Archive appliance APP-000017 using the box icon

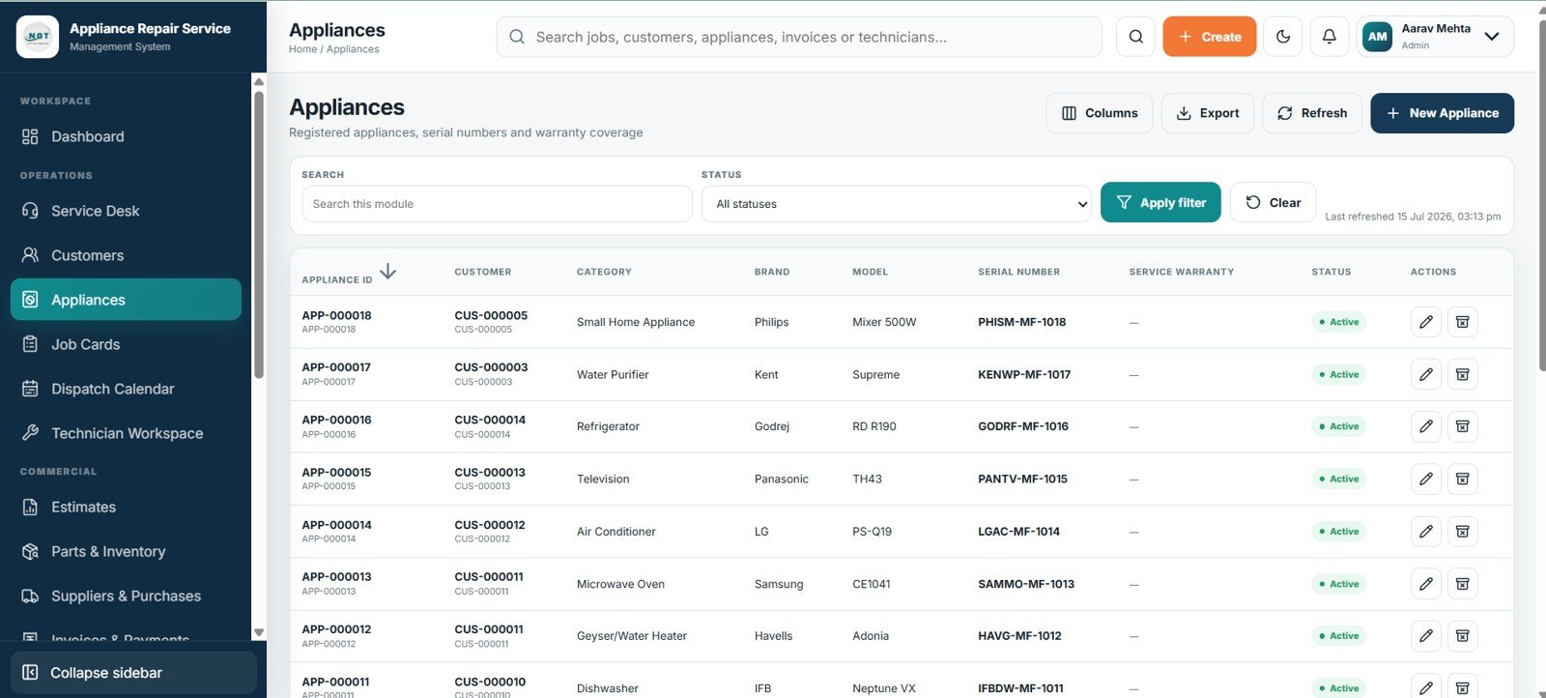(1463, 374)
